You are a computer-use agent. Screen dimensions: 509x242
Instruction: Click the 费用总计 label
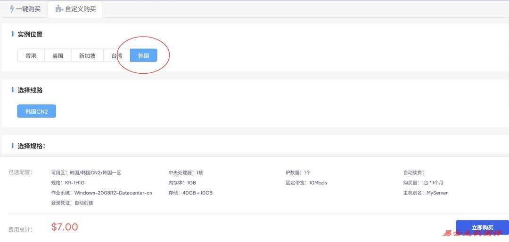(20, 229)
